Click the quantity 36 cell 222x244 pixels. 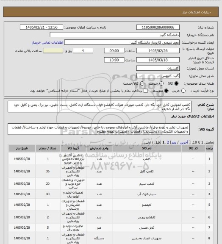click(48, 171)
